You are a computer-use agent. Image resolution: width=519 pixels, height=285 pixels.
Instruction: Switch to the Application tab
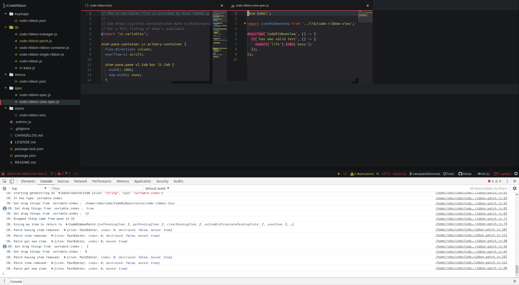point(142,181)
